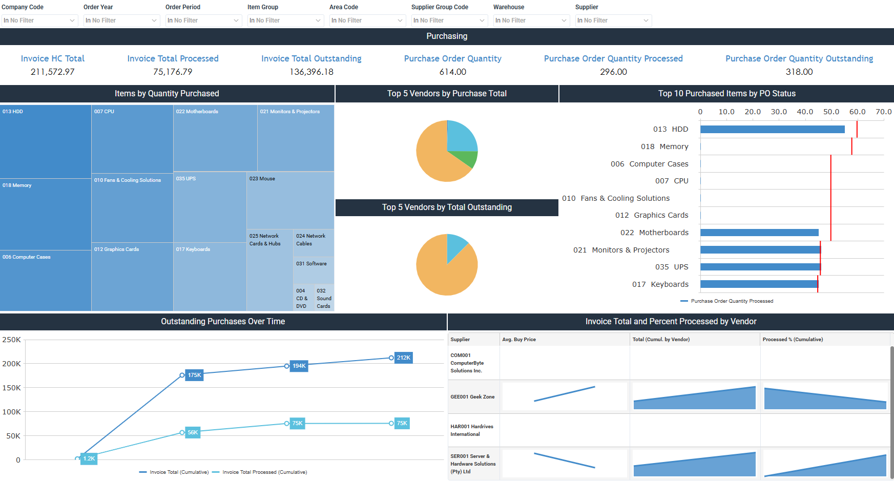Sort by Total (Cumul. by Vendor) header
The height and width of the screenshot is (482, 894).
(x=695, y=340)
